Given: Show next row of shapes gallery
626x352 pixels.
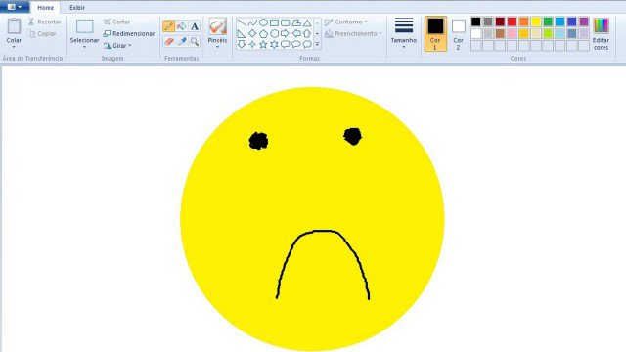Looking at the screenshot, I should [x=317, y=34].
